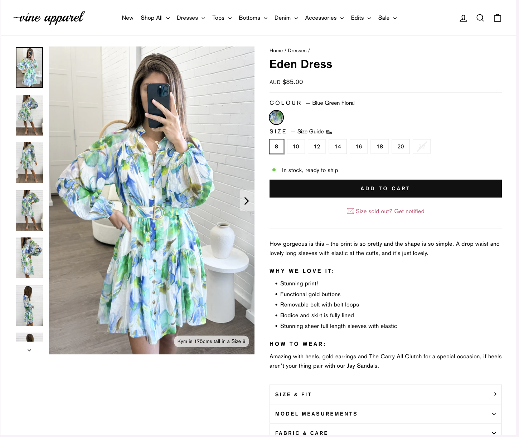Viewport: 519px width, 437px height.
Task: Choose size 14 option
Action: point(338,147)
